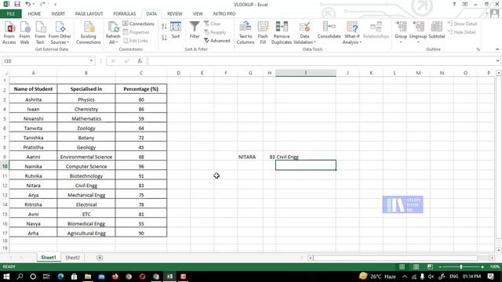Image resolution: width=502 pixels, height=282 pixels.
Task: Click the taskbar search icon
Action: pos(20,277)
